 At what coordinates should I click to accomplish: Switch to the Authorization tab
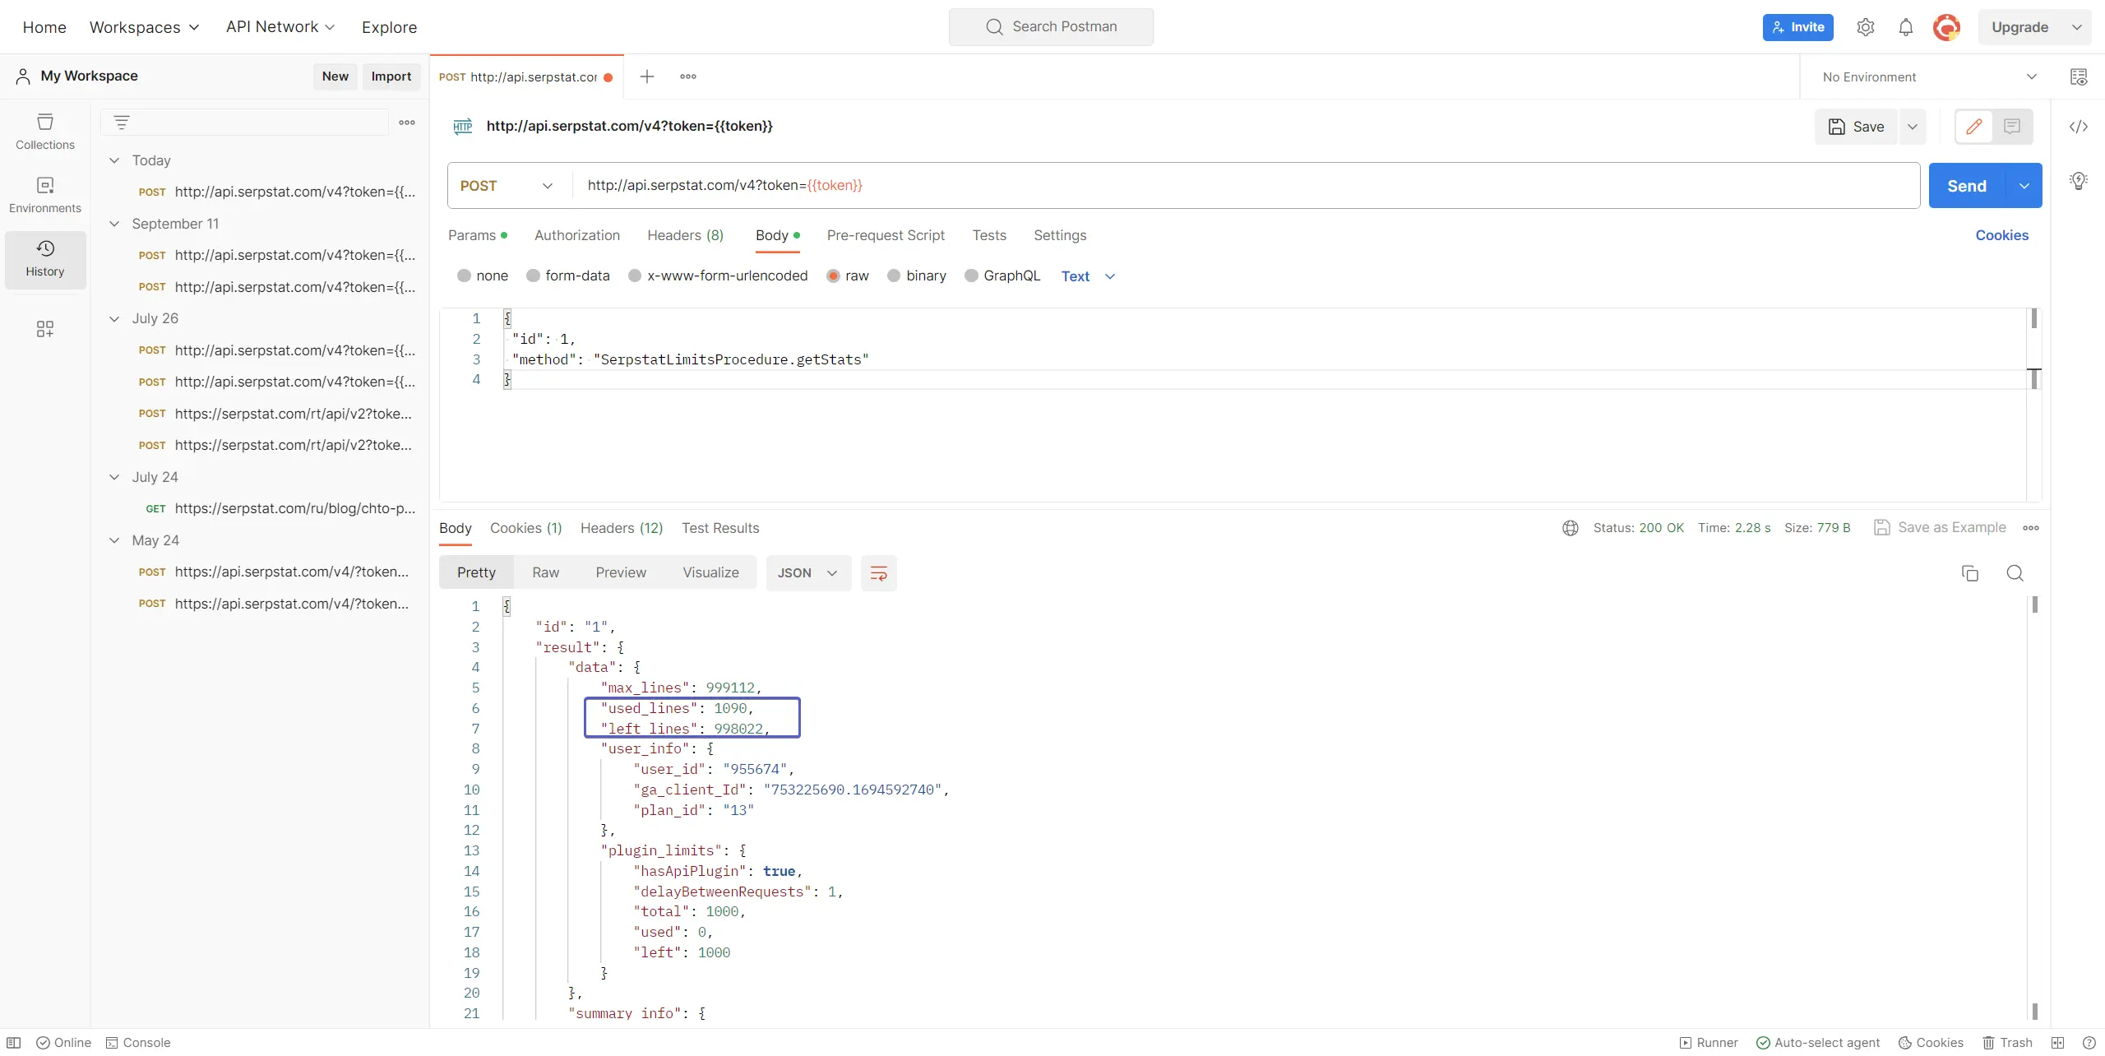pos(577,235)
